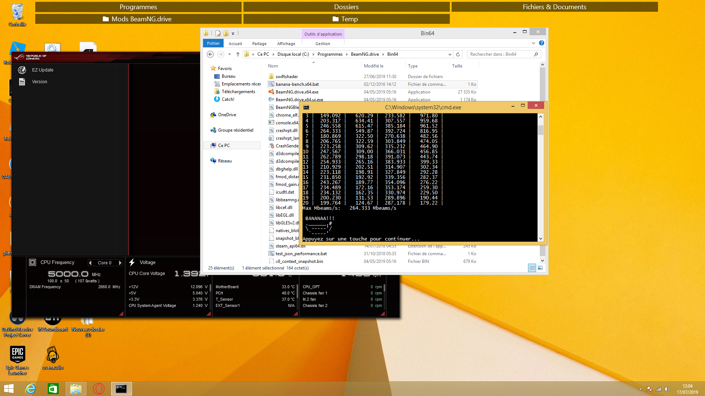
Task: Expand breadcrumb arrow after Ce PC
Action: tap(273, 54)
